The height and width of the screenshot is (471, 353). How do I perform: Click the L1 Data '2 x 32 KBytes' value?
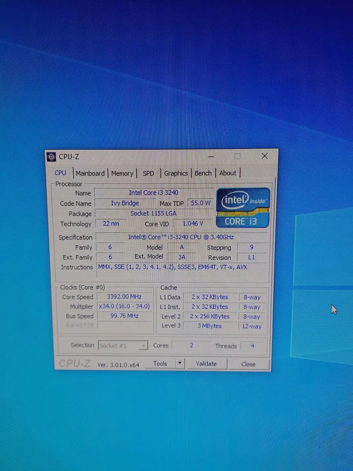[x=210, y=297]
